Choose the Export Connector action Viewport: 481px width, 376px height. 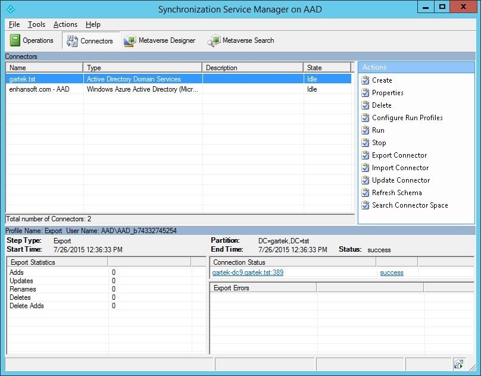click(x=399, y=155)
